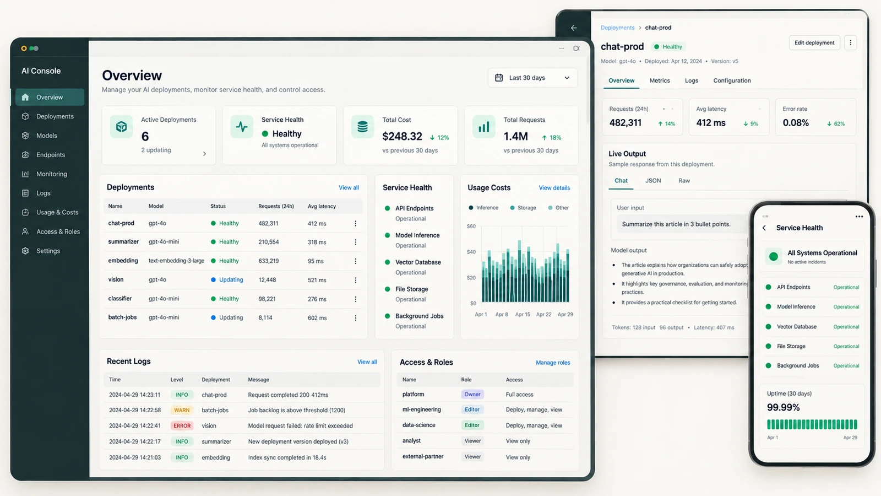Expand the Active Deployments card chevron
Screen dimensions: 881x496
click(x=204, y=154)
